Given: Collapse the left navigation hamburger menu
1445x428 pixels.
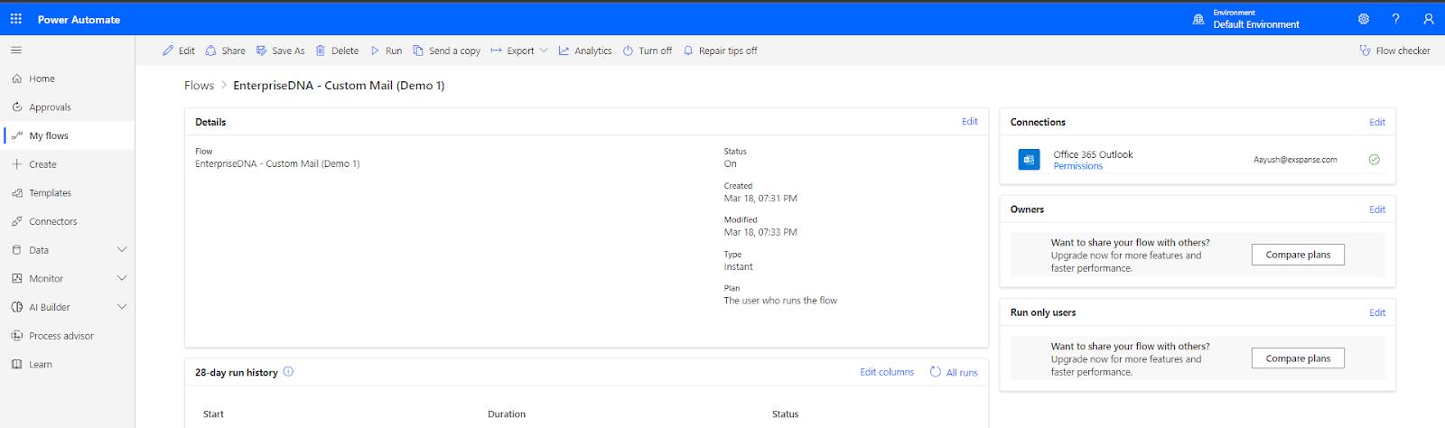Looking at the screenshot, I should coord(16,51).
